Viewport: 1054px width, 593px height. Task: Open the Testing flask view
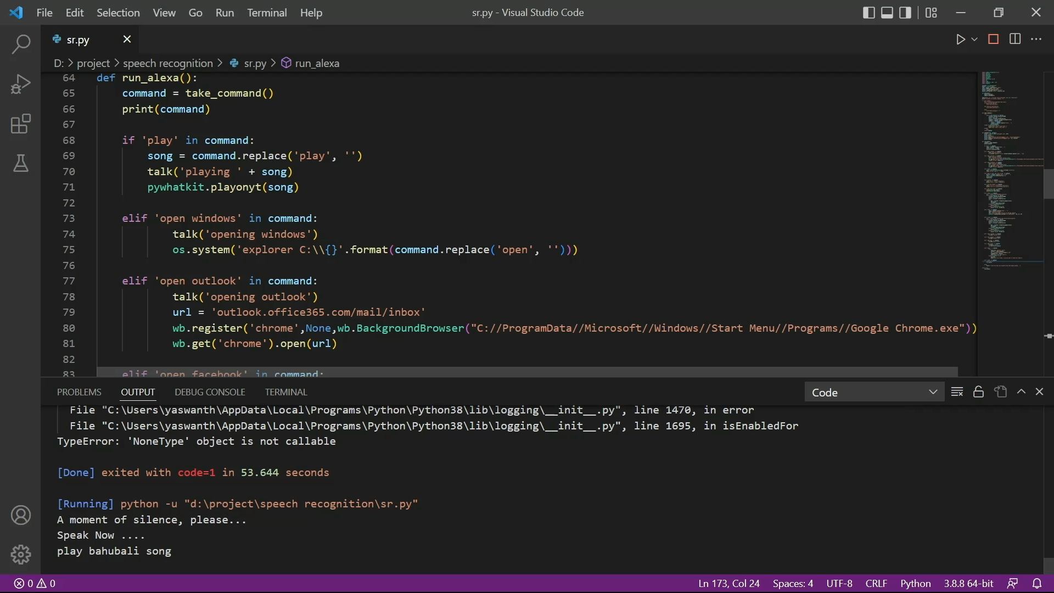click(21, 164)
